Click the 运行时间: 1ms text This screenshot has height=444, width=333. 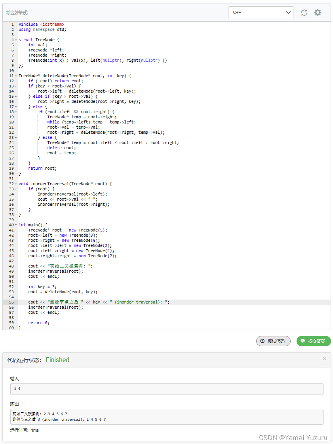(x=25, y=430)
